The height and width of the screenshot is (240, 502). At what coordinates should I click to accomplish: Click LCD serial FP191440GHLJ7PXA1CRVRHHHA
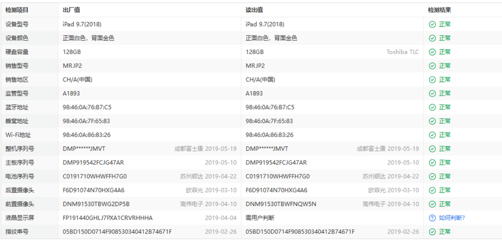pos(108,218)
